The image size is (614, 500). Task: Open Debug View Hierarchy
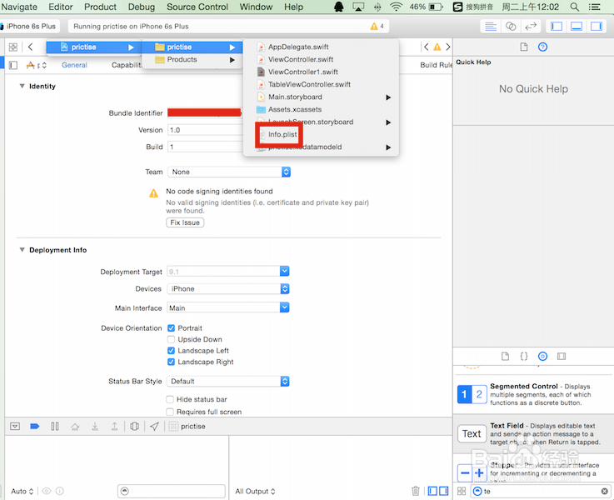click(134, 426)
